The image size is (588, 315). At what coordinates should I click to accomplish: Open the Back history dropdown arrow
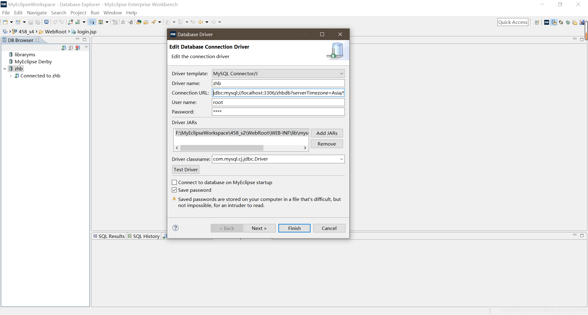[207, 22]
